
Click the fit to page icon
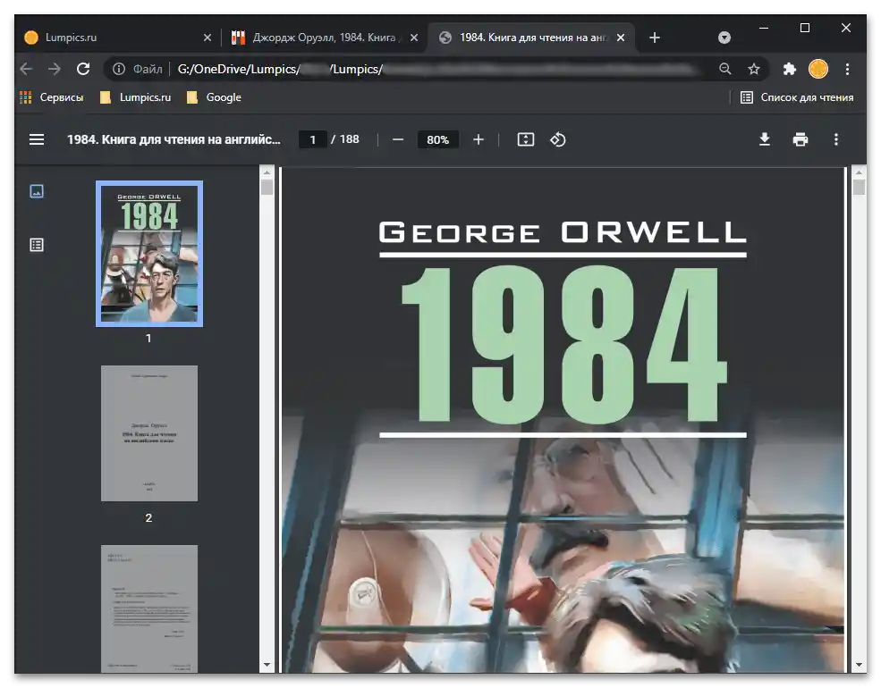(525, 139)
